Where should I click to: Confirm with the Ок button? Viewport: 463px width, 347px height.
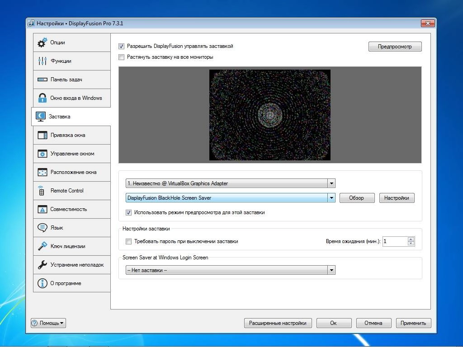tap(334, 323)
